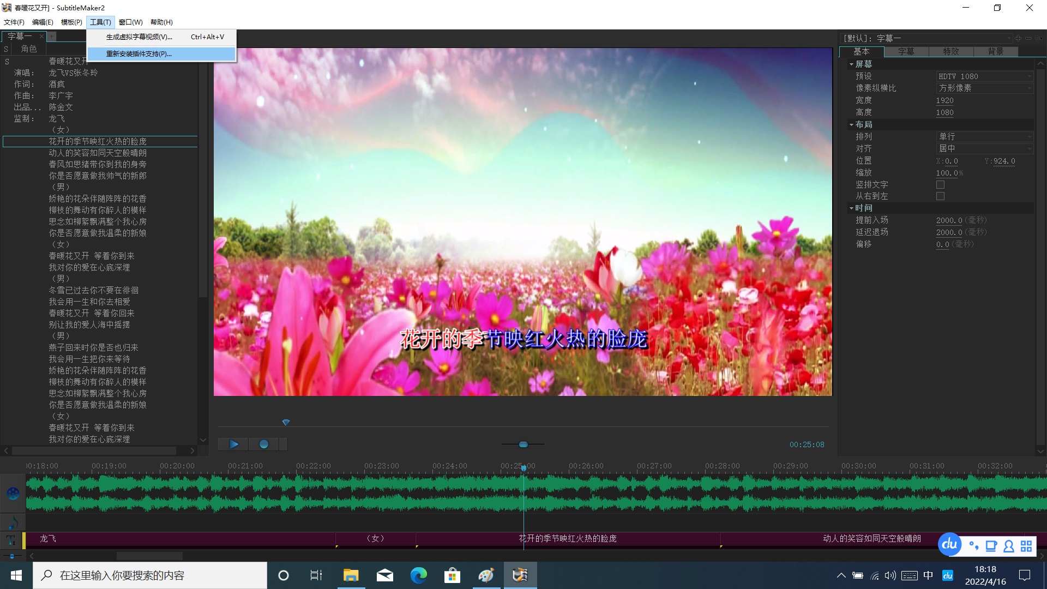Open Mail app from taskbar
The width and height of the screenshot is (1047, 589).
tap(385, 575)
